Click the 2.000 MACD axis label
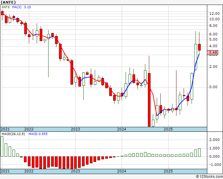This screenshot has height=179, width=223. [214, 140]
